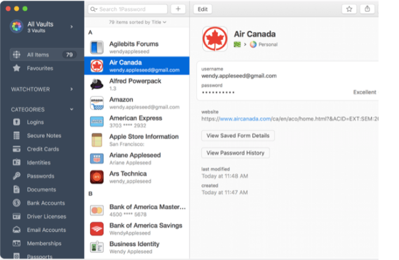
Task: Click the Ariane Appleseed identity icon
Action: (97, 158)
